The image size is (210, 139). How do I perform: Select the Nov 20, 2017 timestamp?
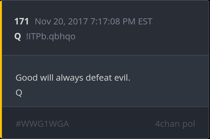coord(93,21)
